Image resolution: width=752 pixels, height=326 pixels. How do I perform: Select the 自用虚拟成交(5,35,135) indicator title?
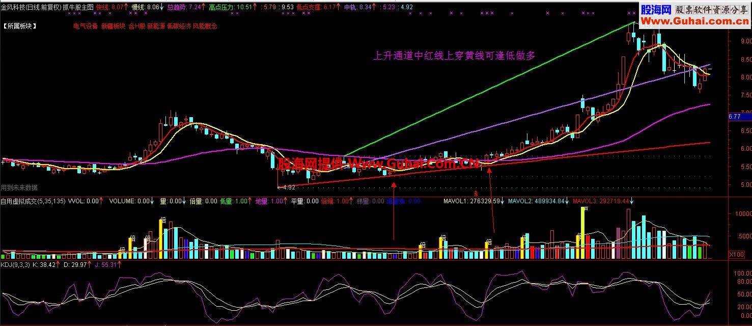click(x=34, y=201)
